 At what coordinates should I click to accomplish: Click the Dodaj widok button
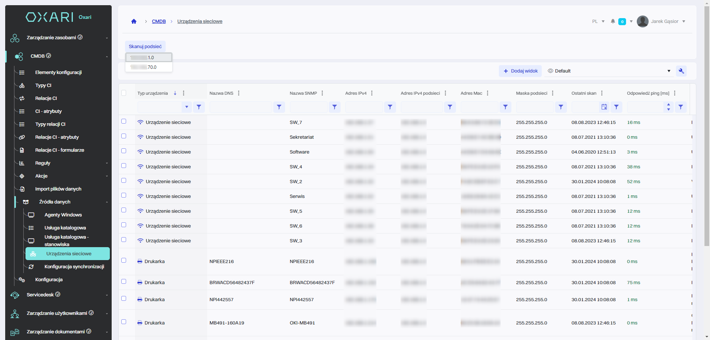(520, 71)
